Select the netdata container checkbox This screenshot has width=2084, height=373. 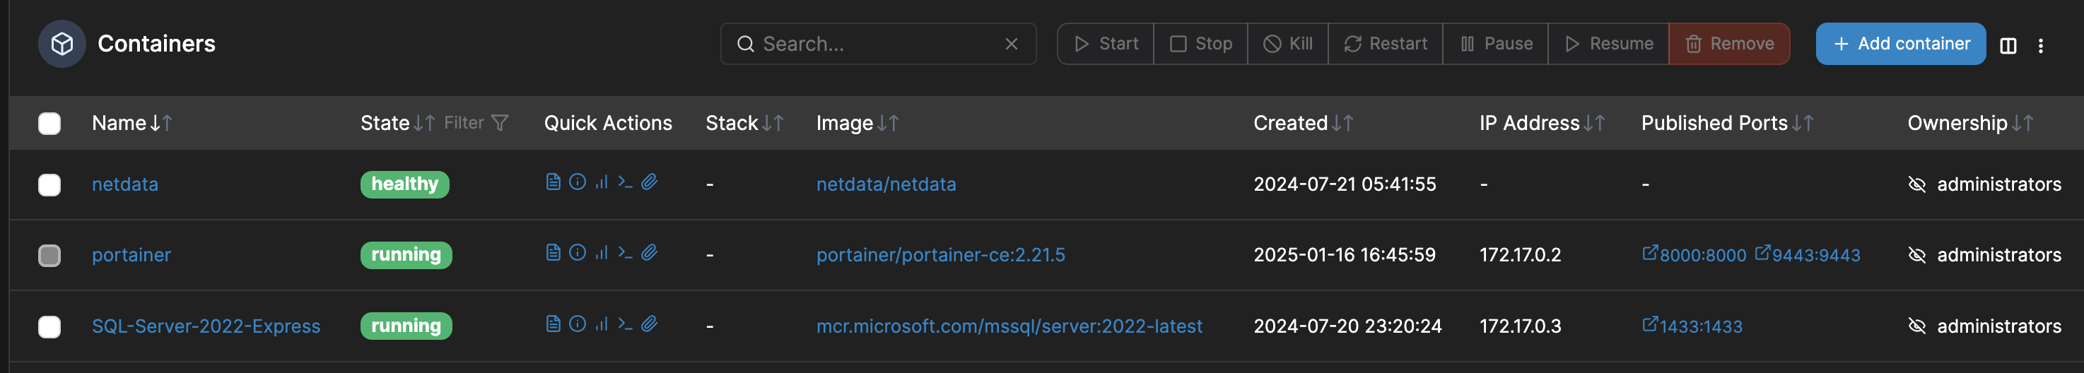pos(49,184)
